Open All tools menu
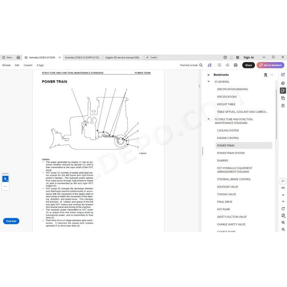Image resolution: width=287 pixels, height=287 pixels. (x=6, y=65)
